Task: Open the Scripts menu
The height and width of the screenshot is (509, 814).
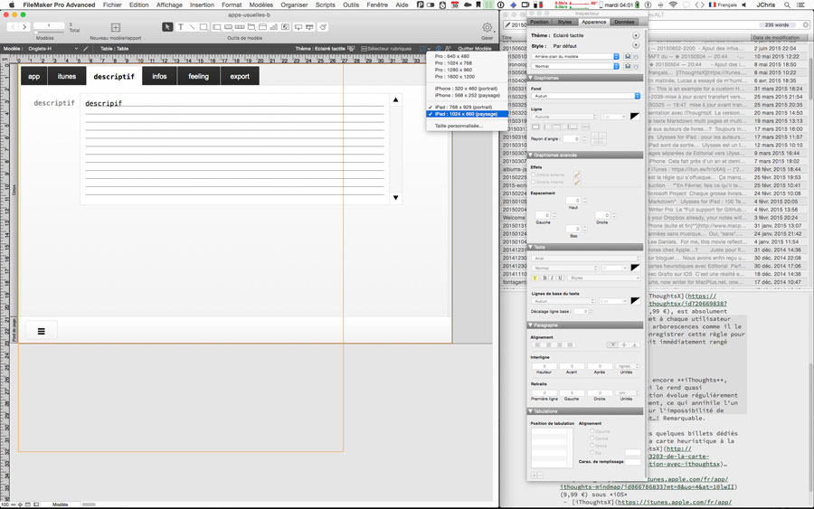Action: point(326,5)
